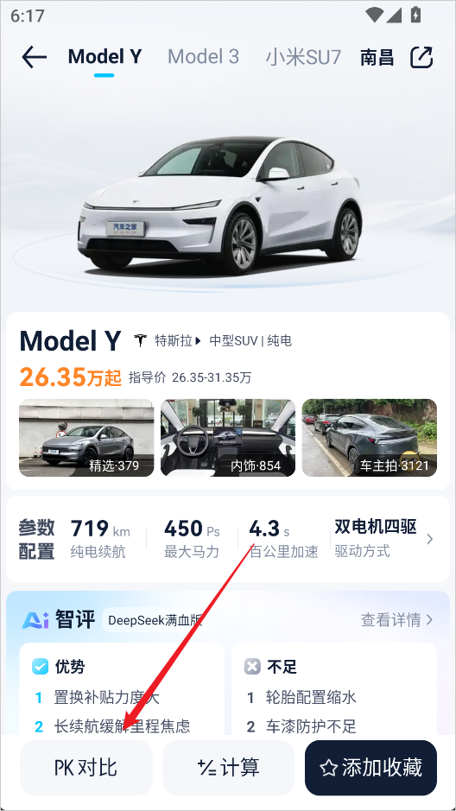Viewport: 456px width, 811px height.
Task: Tap the 添加收藏 button
Action: pos(370,768)
